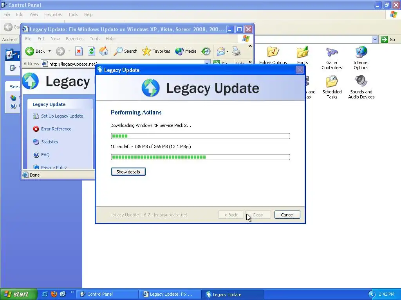The image size is (401, 300).
Task: Click the taskbar clock showing 2:42 PM
Action: pos(386,294)
